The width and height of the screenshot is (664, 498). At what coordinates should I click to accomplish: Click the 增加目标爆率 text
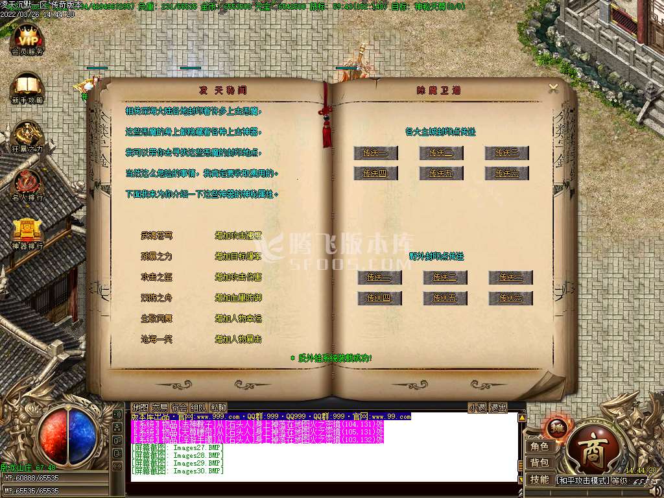[239, 256]
